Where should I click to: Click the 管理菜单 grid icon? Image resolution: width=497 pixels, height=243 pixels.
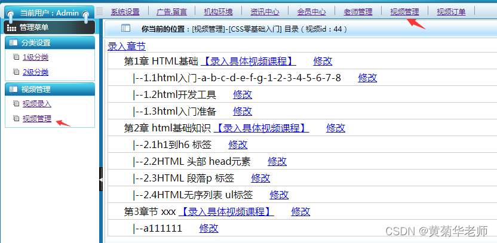pyautogui.click(x=11, y=27)
